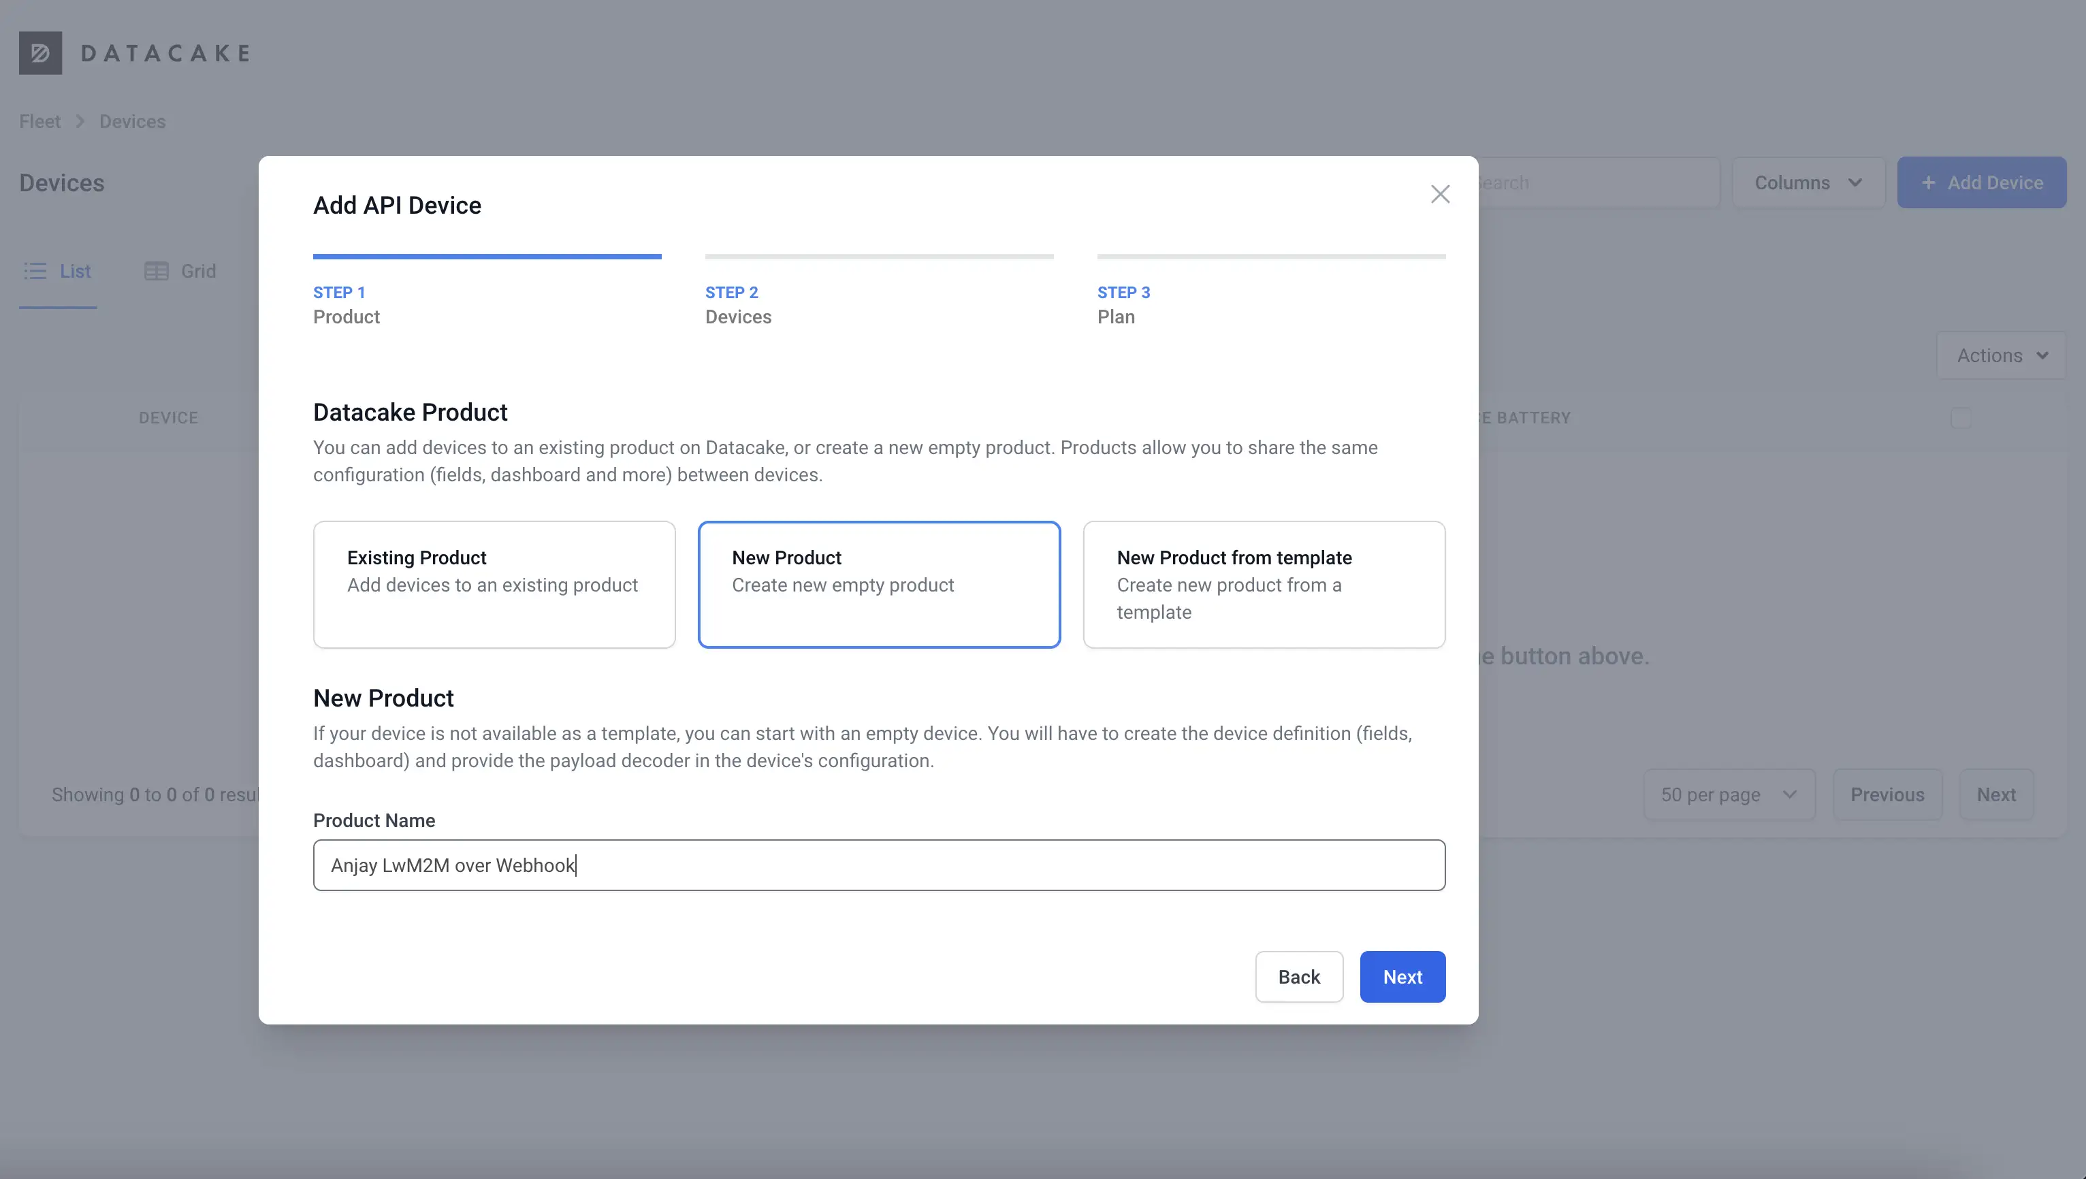The height and width of the screenshot is (1179, 2086).
Task: Click the List view icon
Action: pos(35,272)
